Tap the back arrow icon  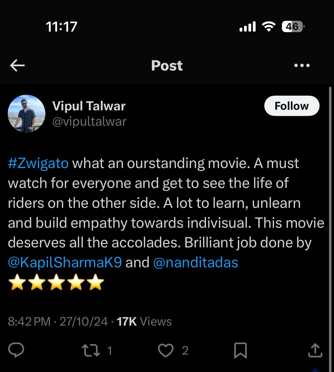click(x=17, y=65)
